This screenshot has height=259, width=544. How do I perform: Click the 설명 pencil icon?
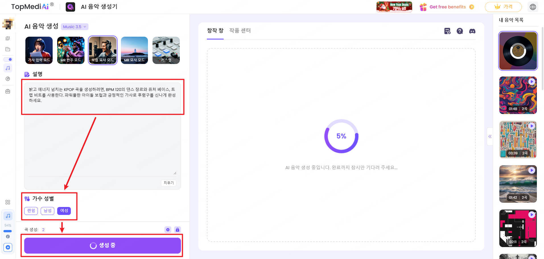27,74
